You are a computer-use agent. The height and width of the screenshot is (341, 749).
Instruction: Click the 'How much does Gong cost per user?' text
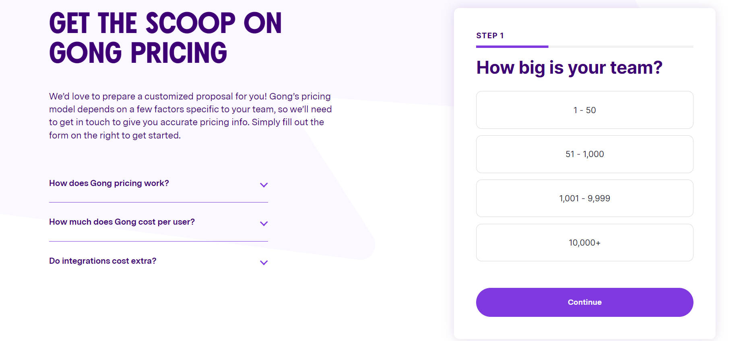(122, 222)
